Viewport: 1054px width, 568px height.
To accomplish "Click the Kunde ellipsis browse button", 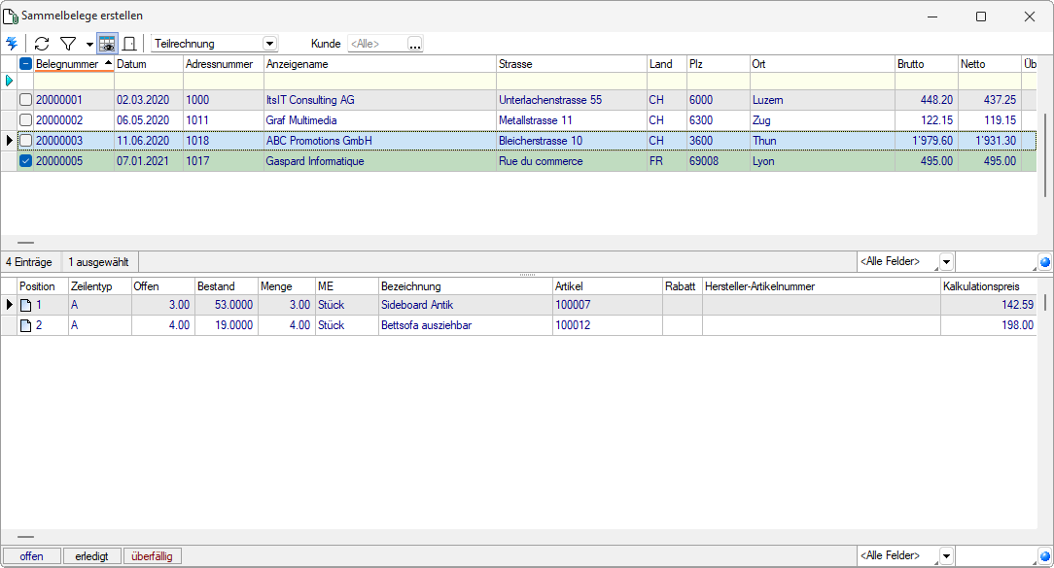I will 415,44.
